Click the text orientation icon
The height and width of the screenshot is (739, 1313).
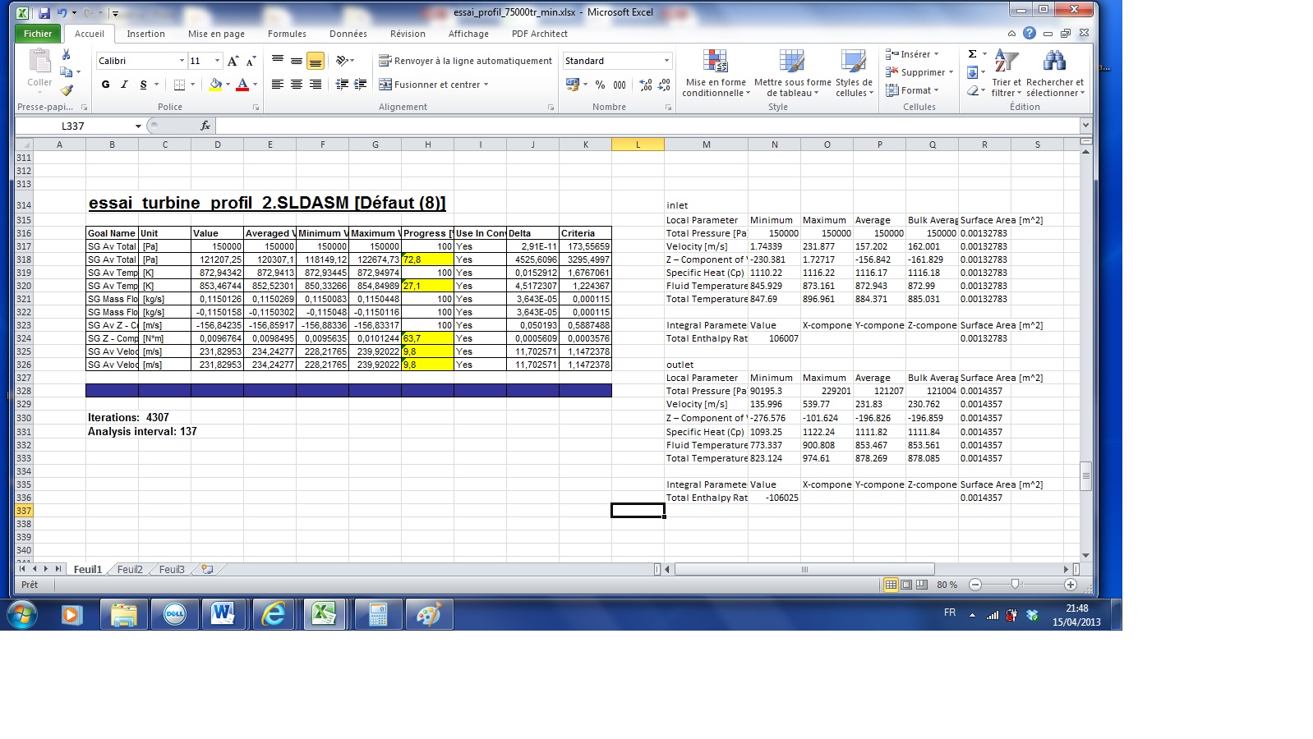[343, 61]
